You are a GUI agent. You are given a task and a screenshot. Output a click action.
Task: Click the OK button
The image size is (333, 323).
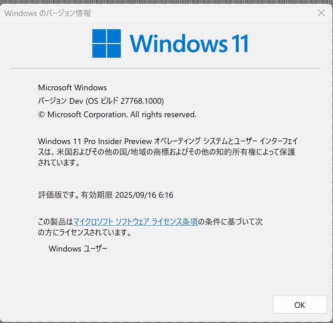[x=300, y=305]
